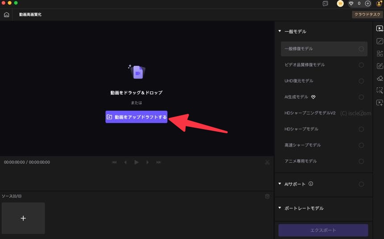Select the 高速シャープモデル radio button
Viewport: 384px width, 239px height.
pyautogui.click(x=361, y=145)
